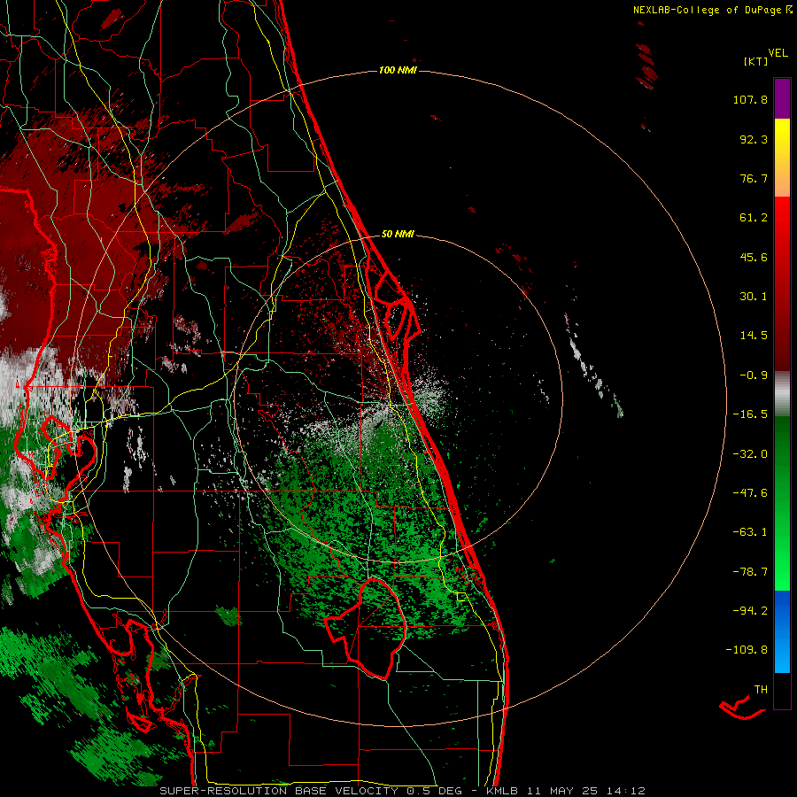Screen dimensions: 797x797
Task: Select the -94.2 velocity scale value
Action: pyautogui.click(x=750, y=610)
